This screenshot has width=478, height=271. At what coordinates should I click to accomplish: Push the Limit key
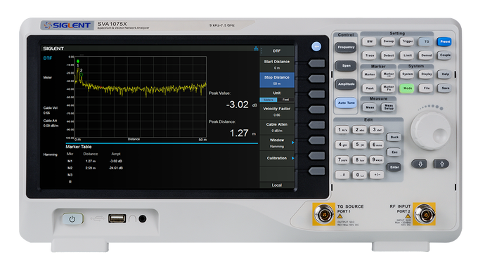[x=408, y=55]
